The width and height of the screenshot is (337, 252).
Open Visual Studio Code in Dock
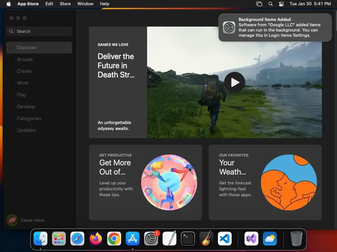click(225, 239)
